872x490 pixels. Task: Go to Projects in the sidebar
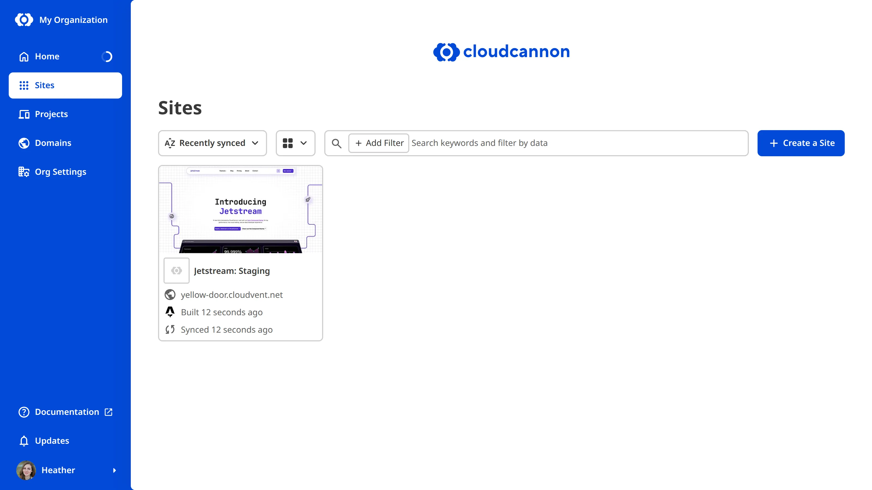[65, 114]
